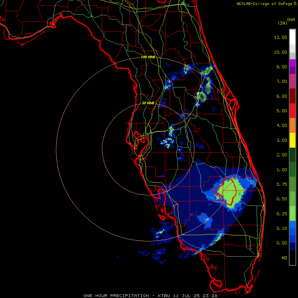Pick the white 12.00 inch color swatch
298x298 pixels.
coord(292,37)
